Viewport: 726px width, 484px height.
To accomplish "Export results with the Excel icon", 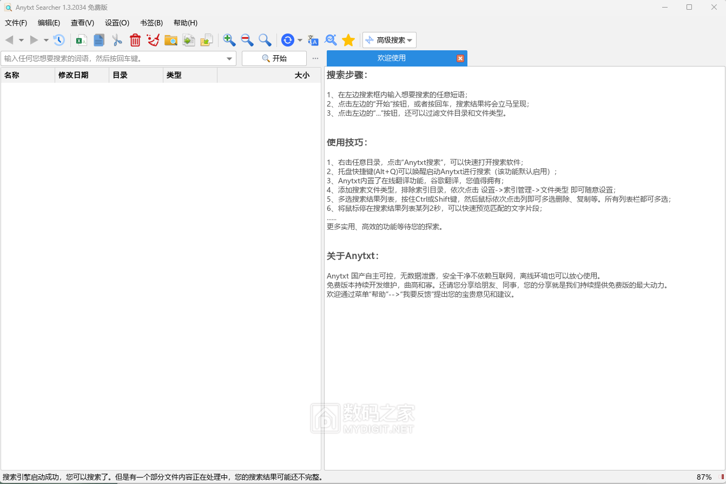I will [81, 40].
